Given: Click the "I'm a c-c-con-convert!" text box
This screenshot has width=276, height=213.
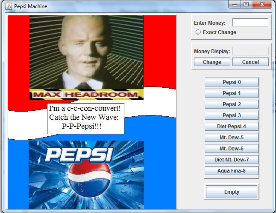Looking at the screenshot, I should (85, 118).
